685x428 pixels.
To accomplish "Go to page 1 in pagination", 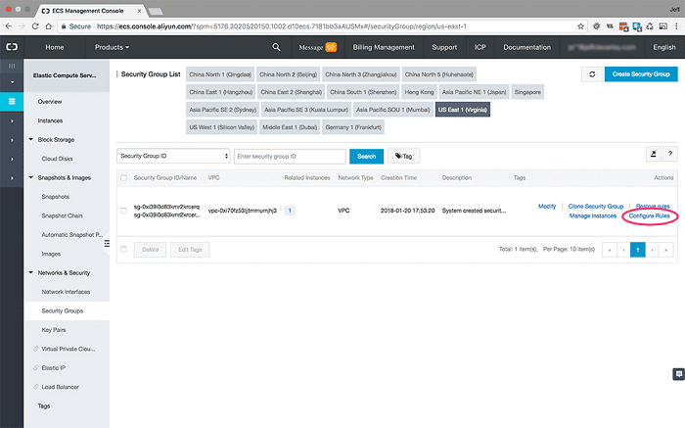I will pyautogui.click(x=638, y=250).
